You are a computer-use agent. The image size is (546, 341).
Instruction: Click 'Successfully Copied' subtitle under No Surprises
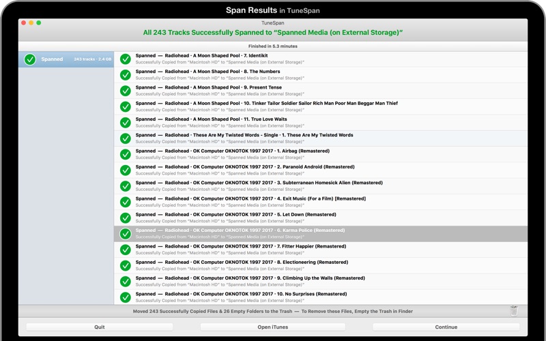(x=220, y=301)
